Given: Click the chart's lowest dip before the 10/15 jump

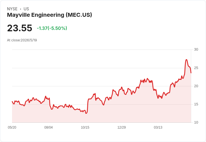Looking at the screenshot, I should [86, 113].
